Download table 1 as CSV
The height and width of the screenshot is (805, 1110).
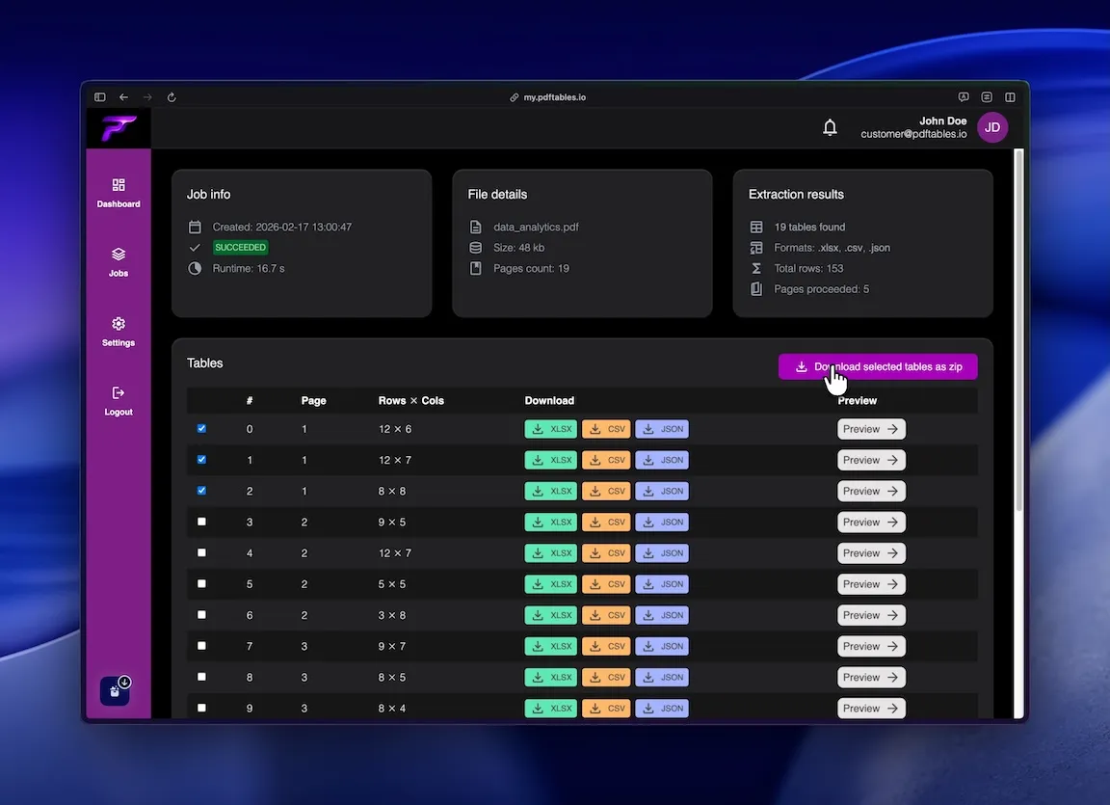[606, 459]
